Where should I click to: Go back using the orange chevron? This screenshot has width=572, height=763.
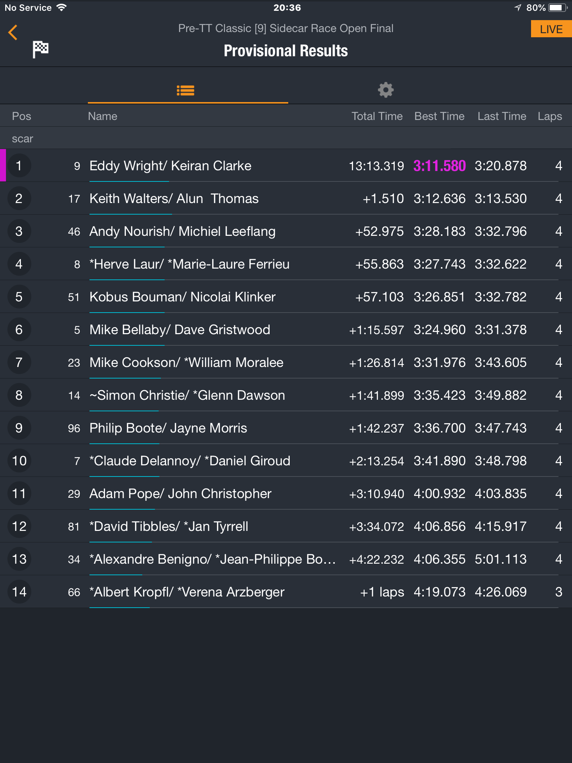coord(13,32)
